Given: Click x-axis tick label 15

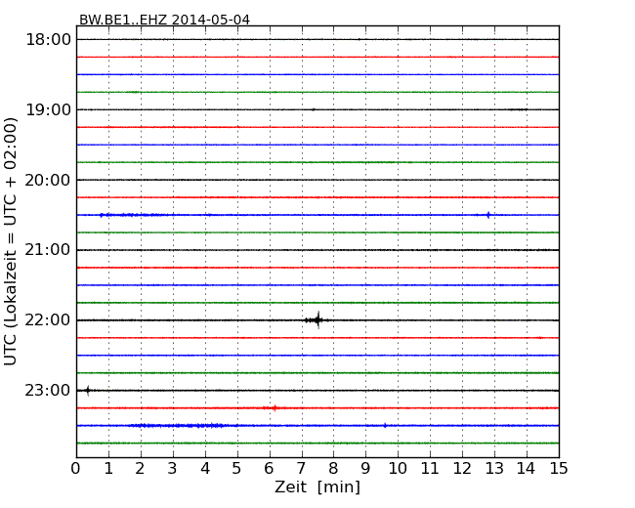Looking at the screenshot, I should tap(559, 469).
